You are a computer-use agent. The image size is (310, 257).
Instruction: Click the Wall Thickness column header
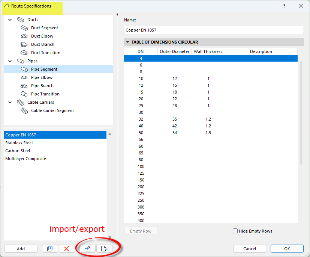tap(208, 51)
